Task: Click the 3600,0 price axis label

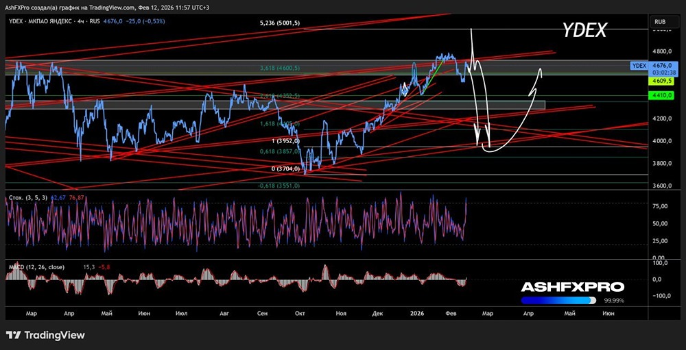Action: click(x=663, y=186)
